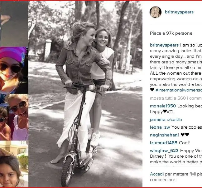
Task: Click the black heart before the hashtag
Action: tap(152, 90)
